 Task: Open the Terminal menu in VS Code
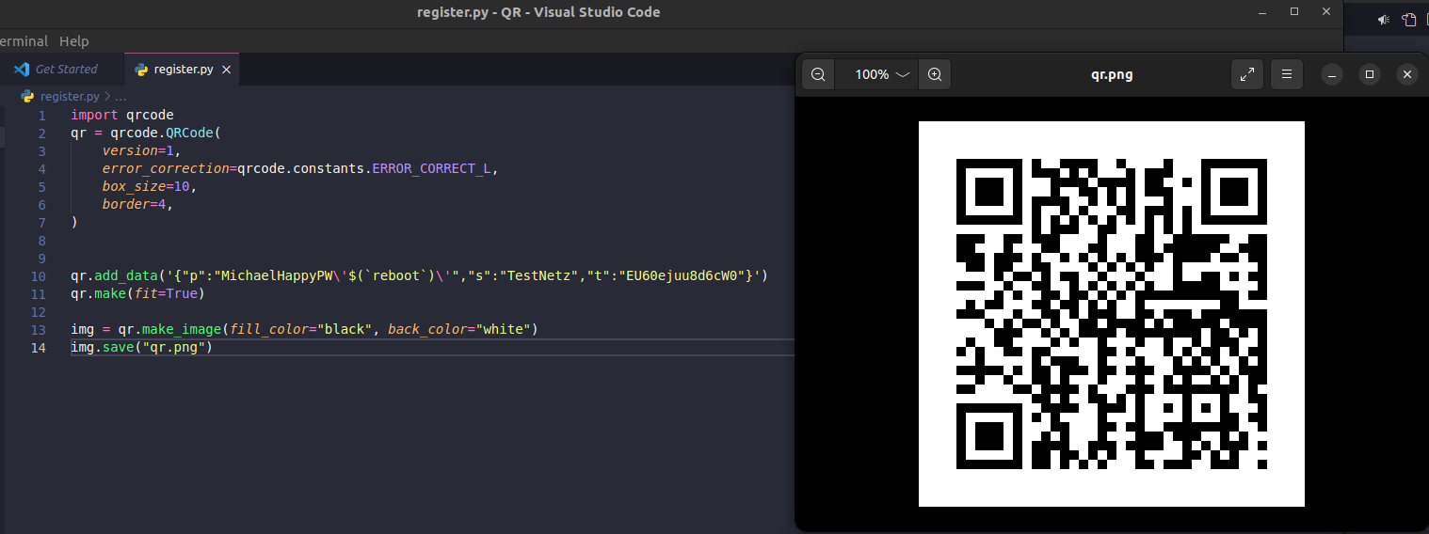(x=23, y=41)
